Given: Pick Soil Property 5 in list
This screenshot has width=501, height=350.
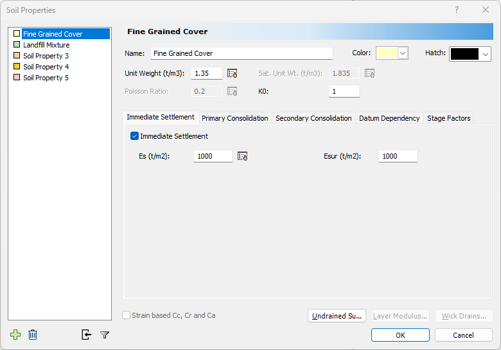Looking at the screenshot, I should (x=46, y=78).
